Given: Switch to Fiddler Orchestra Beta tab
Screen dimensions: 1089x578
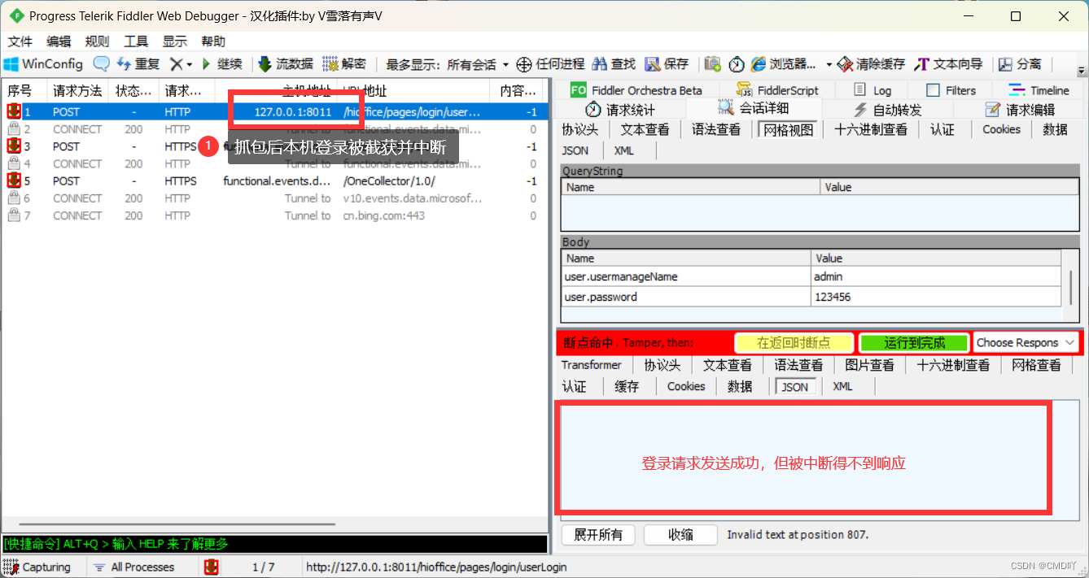Looking at the screenshot, I should tap(636, 89).
